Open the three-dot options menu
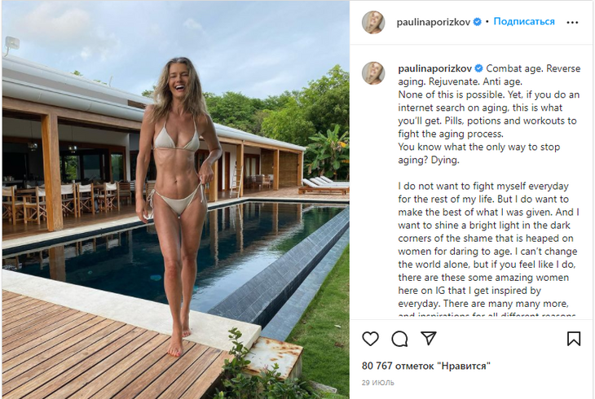The width and height of the screenshot is (595, 399). pyautogui.click(x=572, y=22)
